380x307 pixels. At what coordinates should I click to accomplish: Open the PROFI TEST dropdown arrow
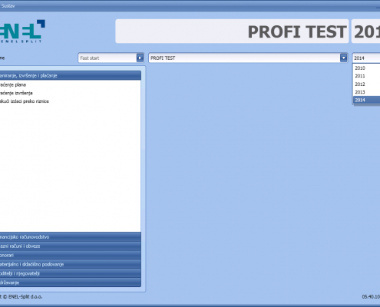point(343,58)
